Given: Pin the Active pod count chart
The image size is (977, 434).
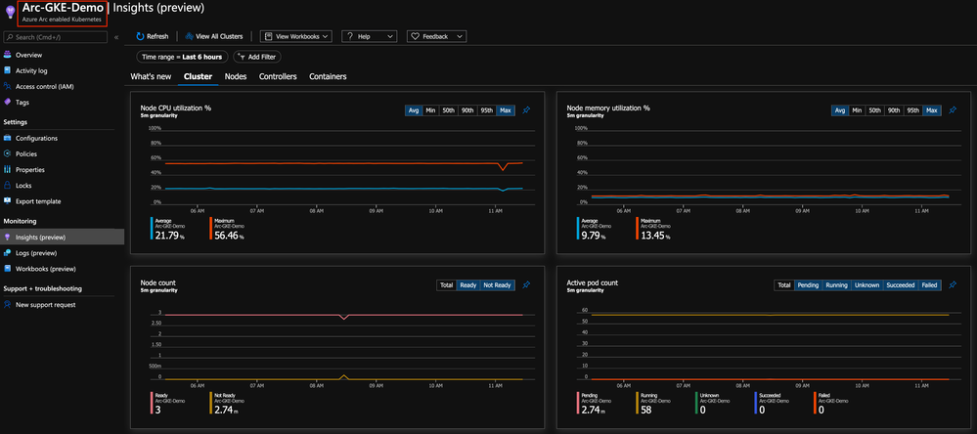Looking at the screenshot, I should pyautogui.click(x=953, y=285).
